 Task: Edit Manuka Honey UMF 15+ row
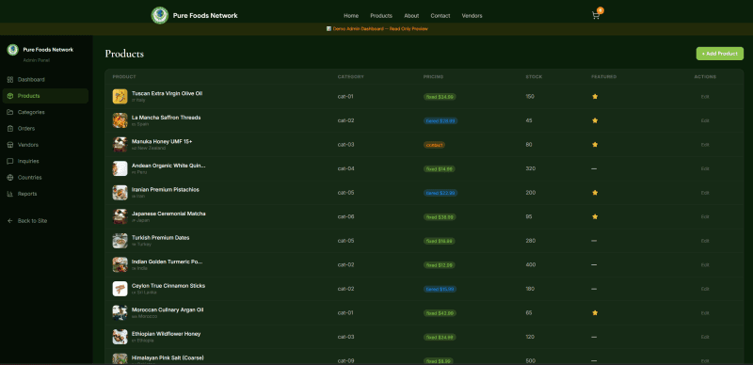click(x=705, y=145)
